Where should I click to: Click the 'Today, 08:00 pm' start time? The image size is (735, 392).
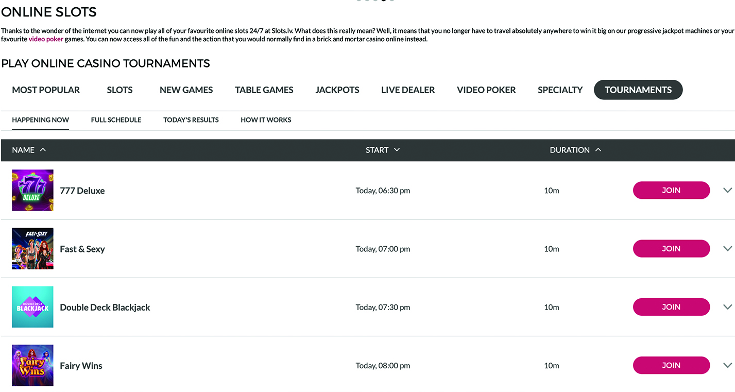pos(383,366)
